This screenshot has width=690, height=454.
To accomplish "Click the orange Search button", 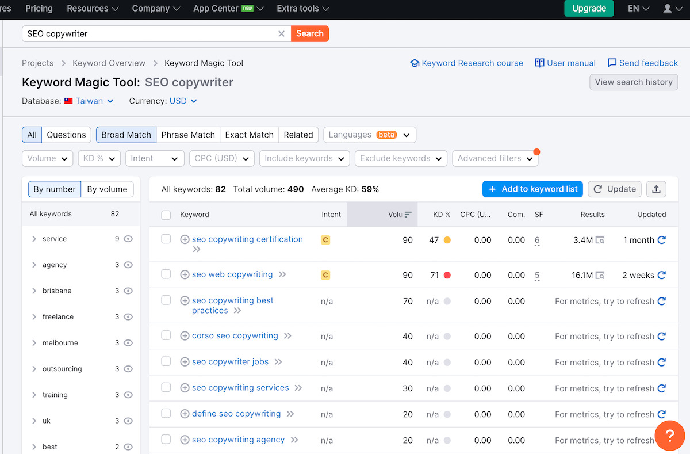I will pyautogui.click(x=310, y=33).
